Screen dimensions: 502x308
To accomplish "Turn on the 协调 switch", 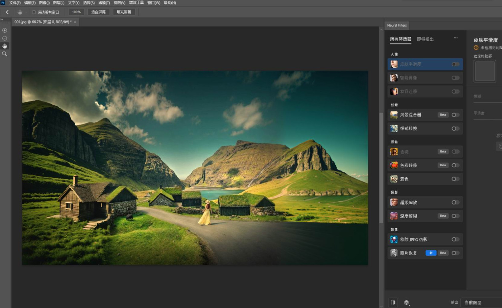I will point(456,152).
